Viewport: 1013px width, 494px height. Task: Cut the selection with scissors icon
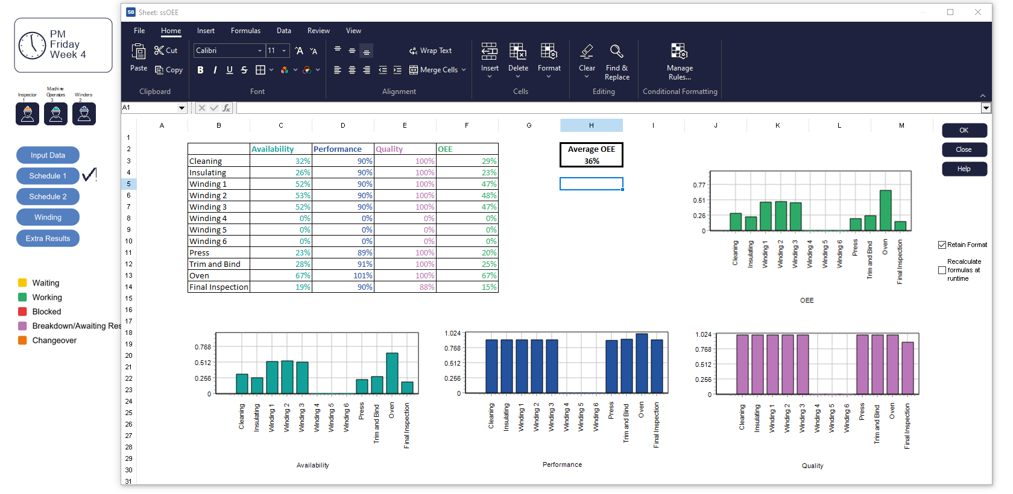(x=166, y=51)
